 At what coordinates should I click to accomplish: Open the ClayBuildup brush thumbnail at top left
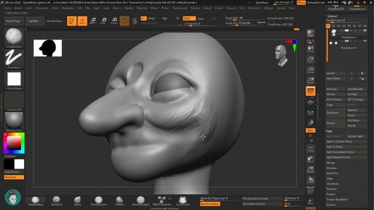tap(14, 38)
